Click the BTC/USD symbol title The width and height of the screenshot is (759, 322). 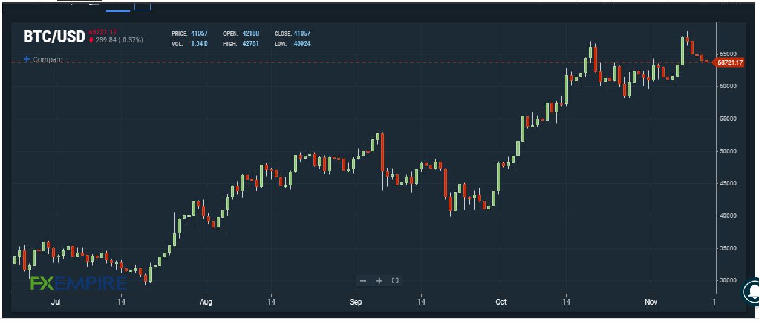coord(54,37)
